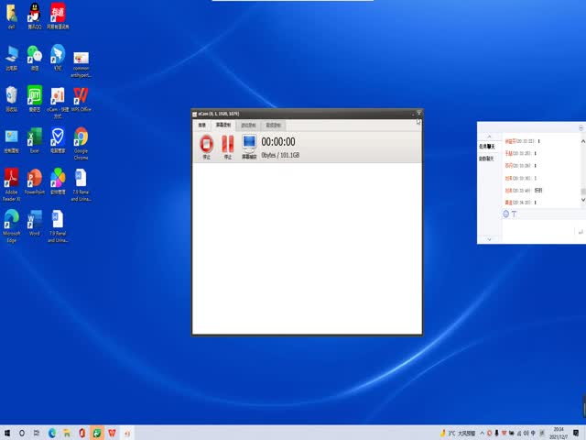Open the third tab in oCam window
The image size is (586, 440).
click(248, 125)
